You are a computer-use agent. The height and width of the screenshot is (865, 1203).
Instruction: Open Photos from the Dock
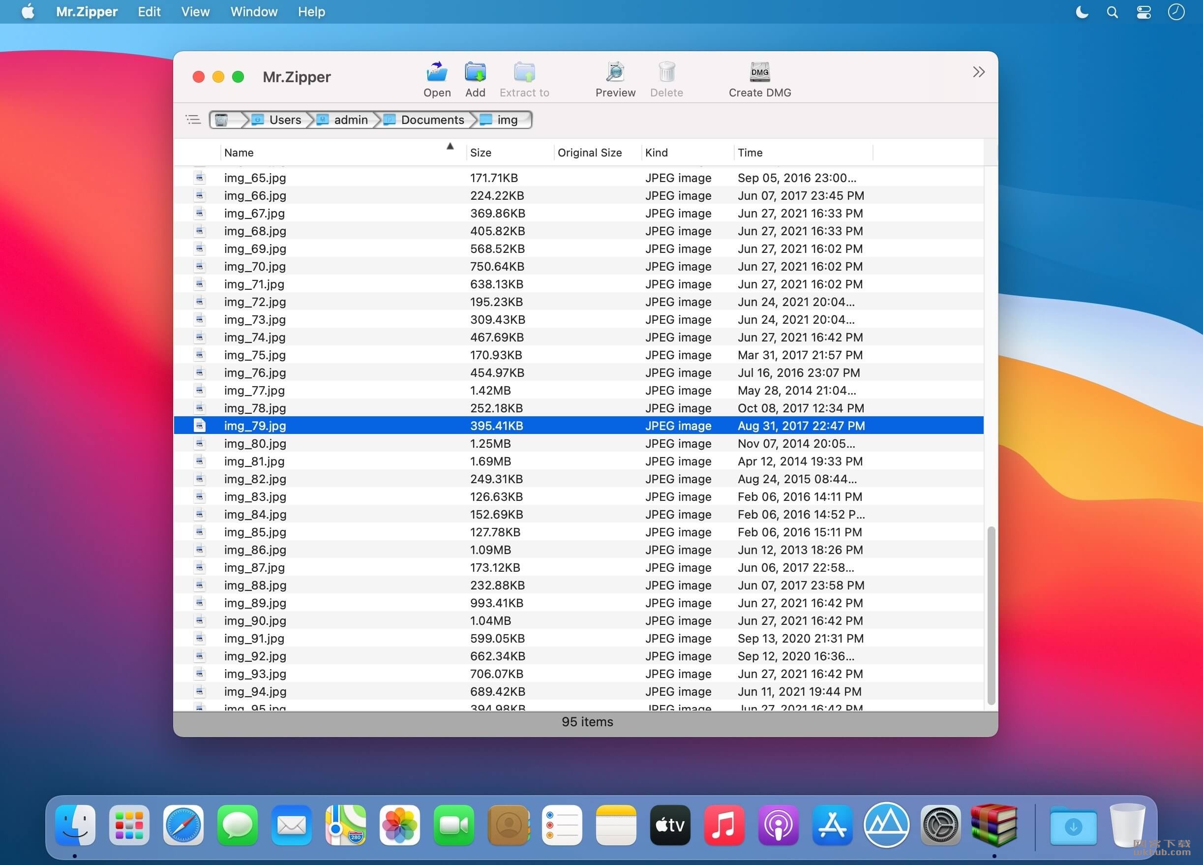tap(399, 825)
